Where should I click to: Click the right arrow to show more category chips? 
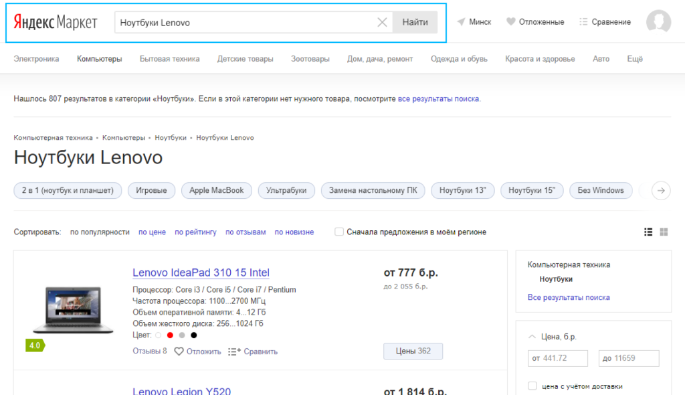(x=661, y=191)
